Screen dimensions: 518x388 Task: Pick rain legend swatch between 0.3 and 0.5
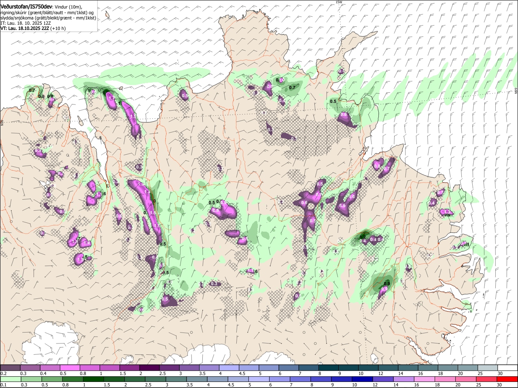coord(31,379)
